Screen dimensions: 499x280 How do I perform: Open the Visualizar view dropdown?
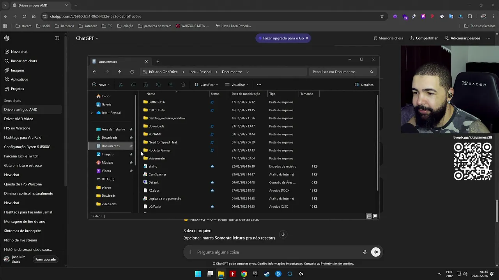tap(236, 84)
